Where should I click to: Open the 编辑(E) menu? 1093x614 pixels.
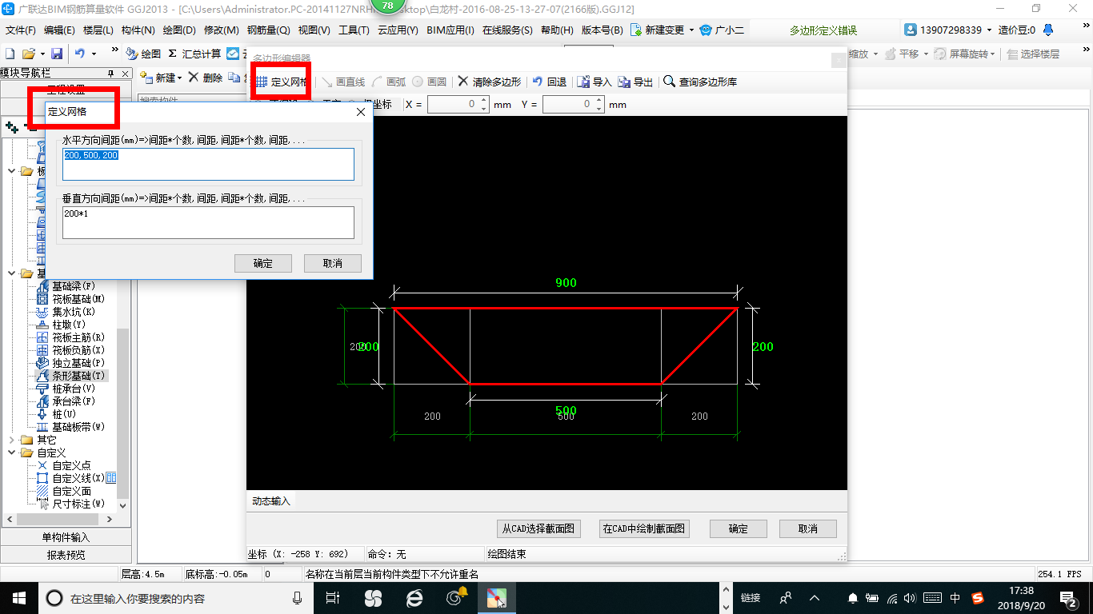point(59,30)
